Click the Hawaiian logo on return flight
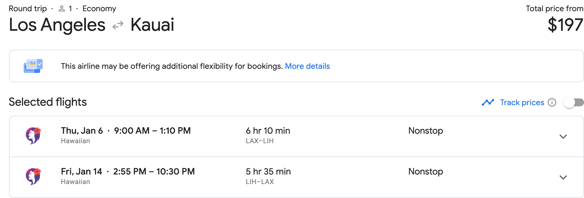This screenshot has height=198, width=584. click(33, 176)
